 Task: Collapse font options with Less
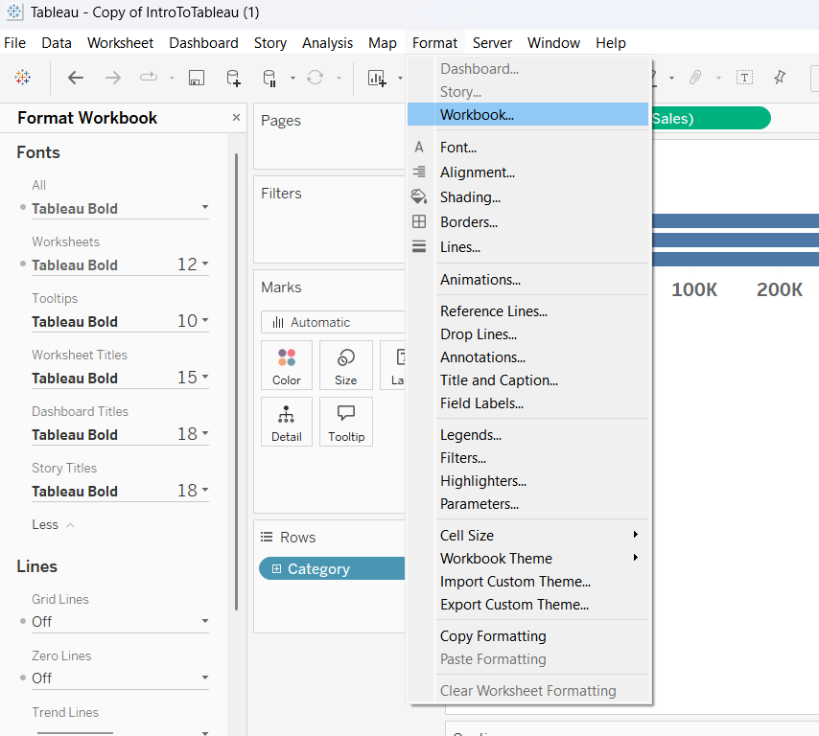(x=53, y=524)
